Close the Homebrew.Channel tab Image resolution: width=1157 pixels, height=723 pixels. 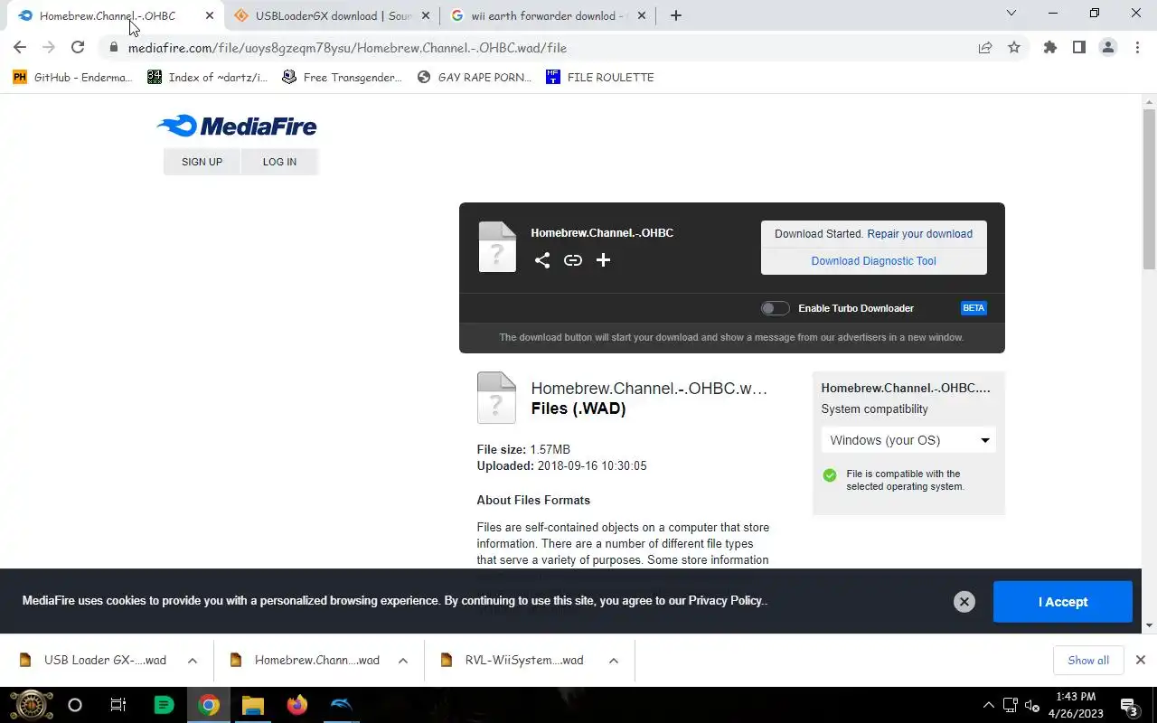(x=209, y=15)
